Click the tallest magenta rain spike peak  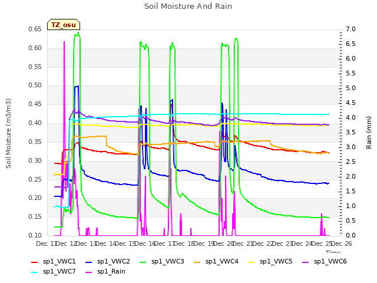coord(64,42)
